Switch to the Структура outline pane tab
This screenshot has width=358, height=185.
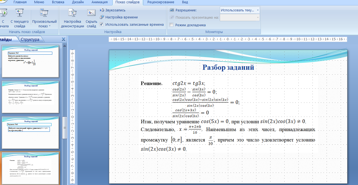pyautogui.click(x=30, y=39)
